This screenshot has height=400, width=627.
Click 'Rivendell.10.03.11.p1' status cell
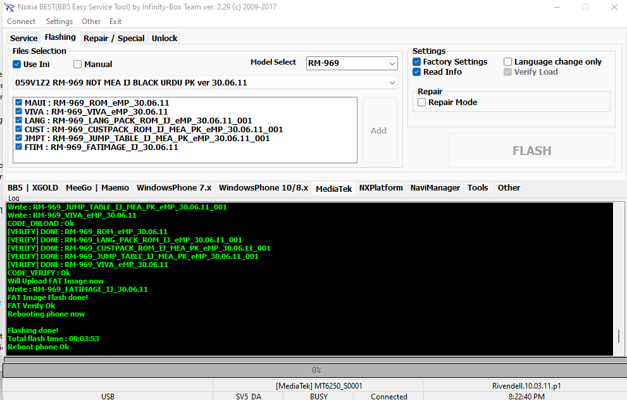tap(526, 386)
